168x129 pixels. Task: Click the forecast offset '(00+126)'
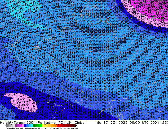[x=160, y=123]
